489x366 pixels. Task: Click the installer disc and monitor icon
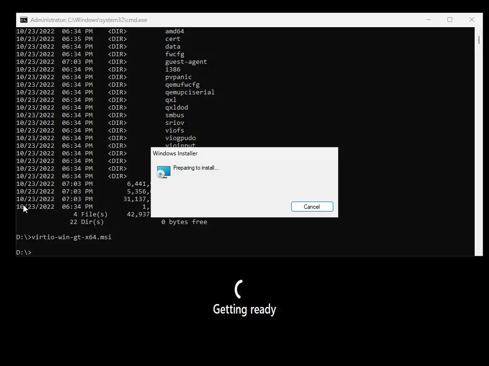coord(163,172)
